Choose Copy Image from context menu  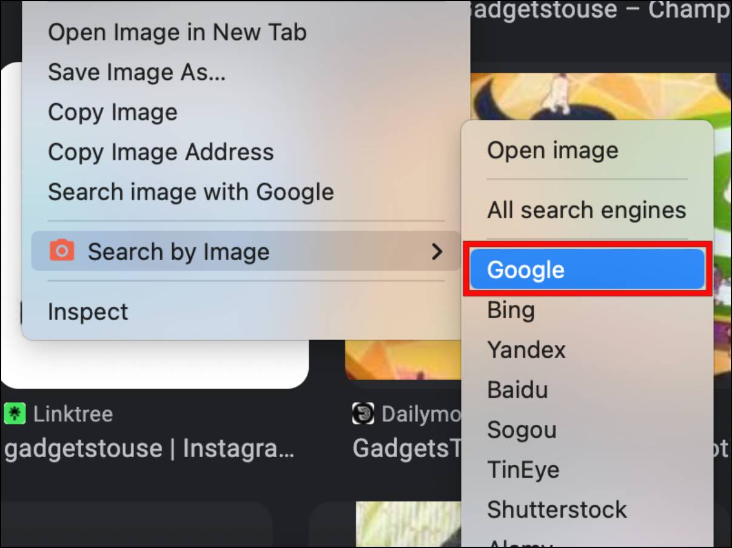pyautogui.click(x=113, y=112)
